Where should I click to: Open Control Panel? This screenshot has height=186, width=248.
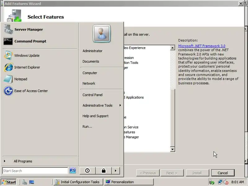tap(92, 95)
